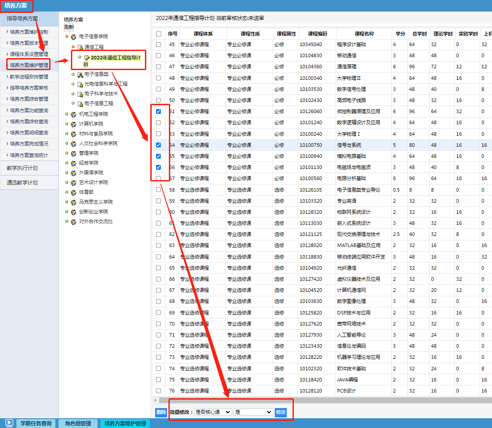This screenshot has height=428, width=492.
Task: Click the major icon beside 电子信息类
Action: 80,75
